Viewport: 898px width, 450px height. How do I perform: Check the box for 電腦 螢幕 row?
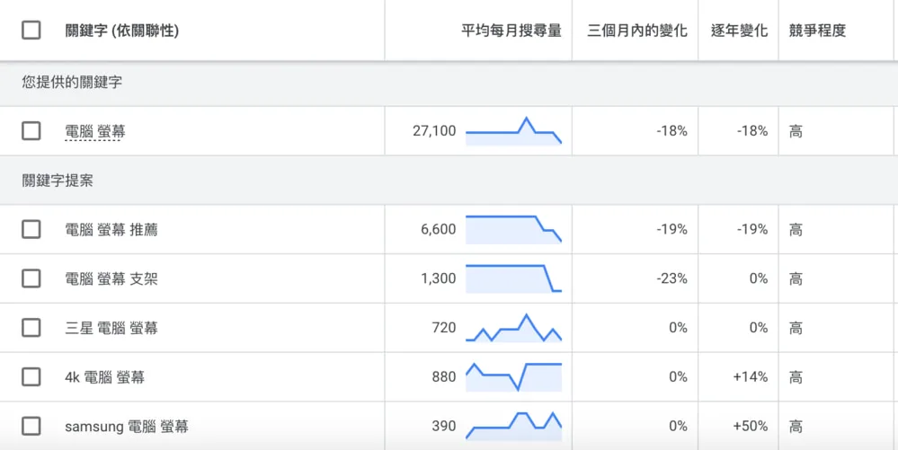coord(31,131)
